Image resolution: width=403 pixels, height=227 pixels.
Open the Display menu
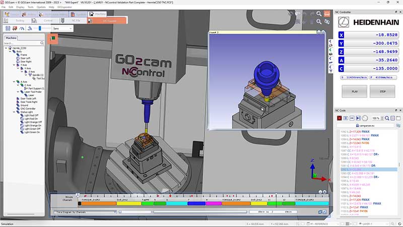point(20,7)
